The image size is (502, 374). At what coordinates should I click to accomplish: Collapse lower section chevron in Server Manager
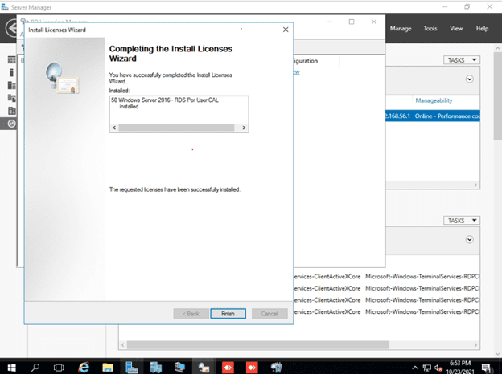(469, 239)
